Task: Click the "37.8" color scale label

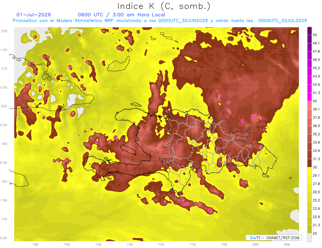Action: 316,117
